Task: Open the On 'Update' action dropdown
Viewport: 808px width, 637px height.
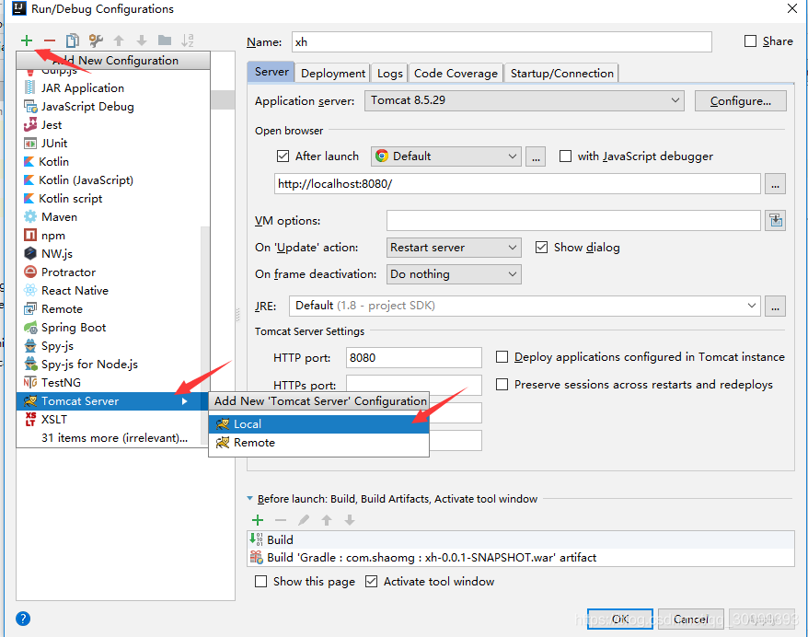Action: pos(454,248)
